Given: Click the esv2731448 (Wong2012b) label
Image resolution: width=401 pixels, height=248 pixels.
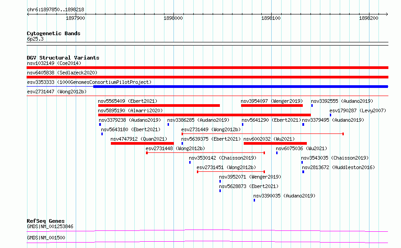Looking at the screenshot, I should tap(175, 148).
